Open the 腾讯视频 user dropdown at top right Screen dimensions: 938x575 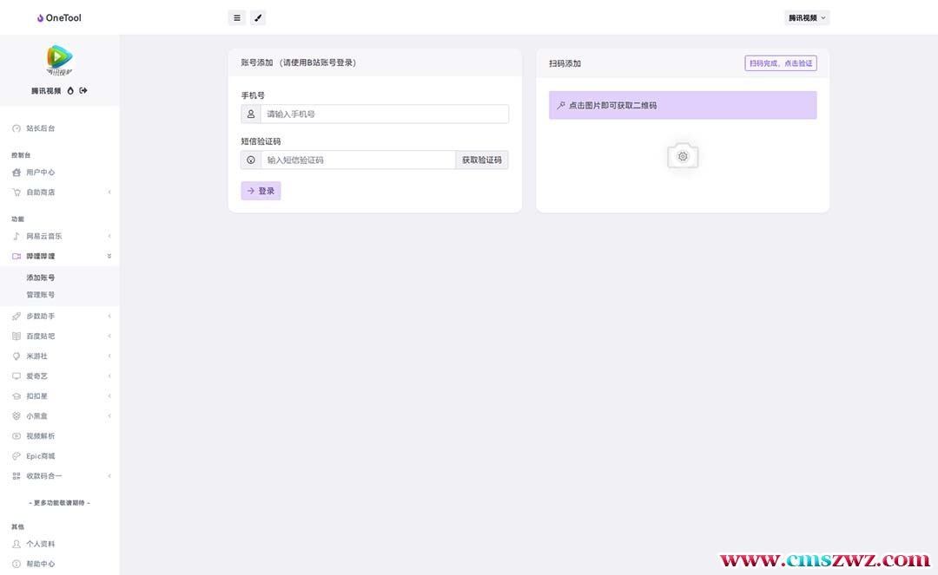pos(807,17)
